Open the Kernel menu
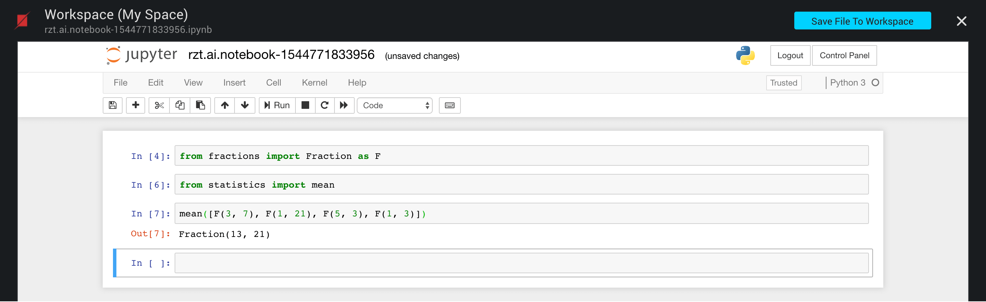Viewport: 986px width, 302px height. tap(314, 83)
